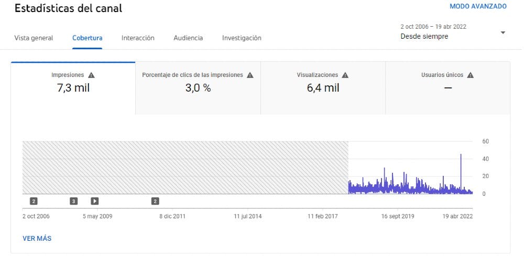Switch to the Vista general tab
This screenshot has height=256, width=524.
coord(34,38)
